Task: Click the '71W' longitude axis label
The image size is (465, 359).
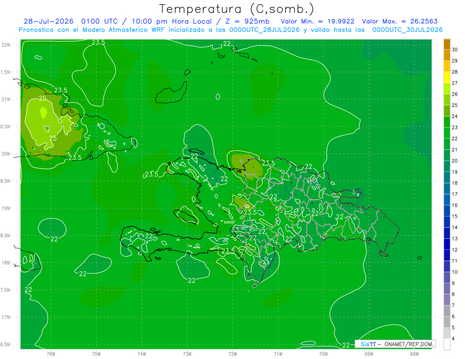Action: tap(278, 354)
